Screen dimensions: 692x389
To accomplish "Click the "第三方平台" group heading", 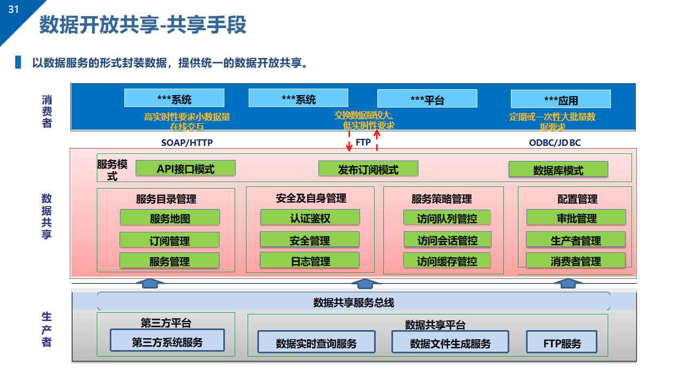I will (166, 323).
